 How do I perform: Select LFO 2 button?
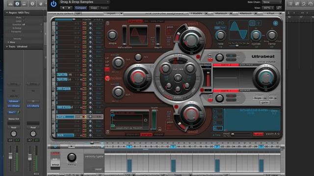(258, 23)
